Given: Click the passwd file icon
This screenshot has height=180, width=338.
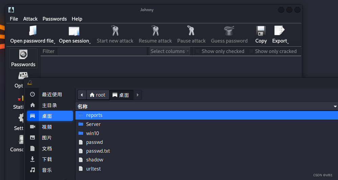Looking at the screenshot, I should [x=81, y=142].
